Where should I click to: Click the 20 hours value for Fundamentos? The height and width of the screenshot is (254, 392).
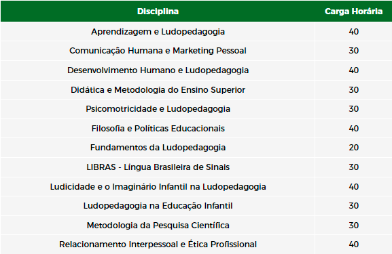click(353, 148)
